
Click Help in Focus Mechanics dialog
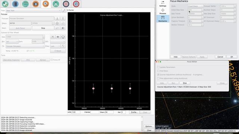(x=176, y=57)
